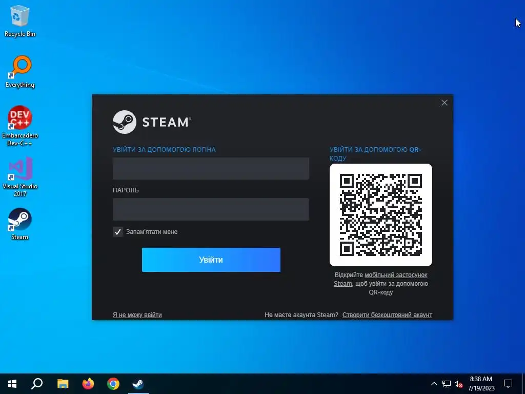The width and height of the screenshot is (525, 394).
Task: Open Створити безкоштовний акаунт link
Action: tap(387, 315)
